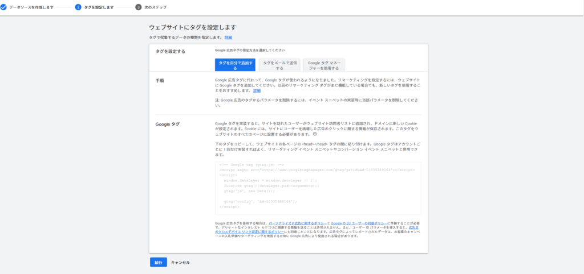584x274 pixels.
Task: Click the Google タグ section label
Action: coord(167,124)
